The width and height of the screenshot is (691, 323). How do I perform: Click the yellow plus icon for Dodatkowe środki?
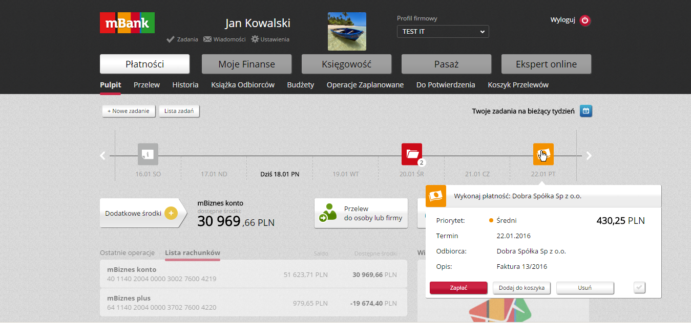coord(171,213)
